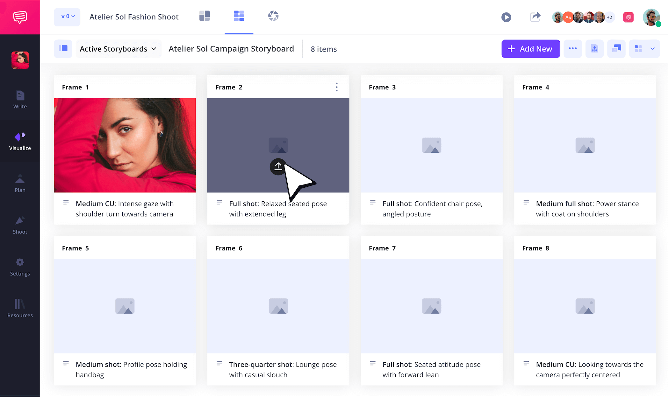Select Write in the left sidebar
Viewport: 669px width, 397px height.
[x=20, y=100]
